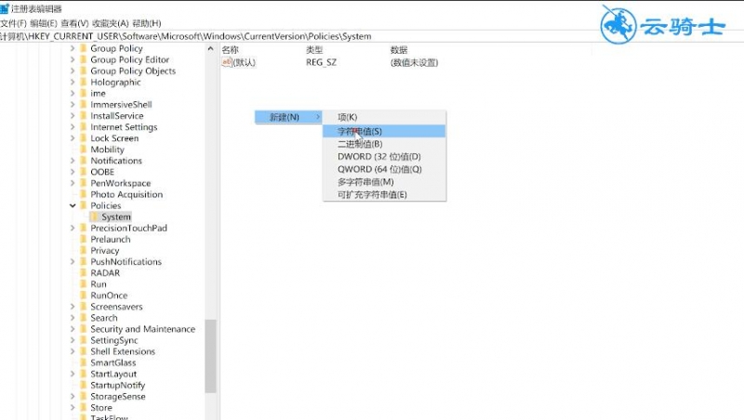The height and width of the screenshot is (420, 744).
Task: Click the Run folder icon
Action: 84,284
